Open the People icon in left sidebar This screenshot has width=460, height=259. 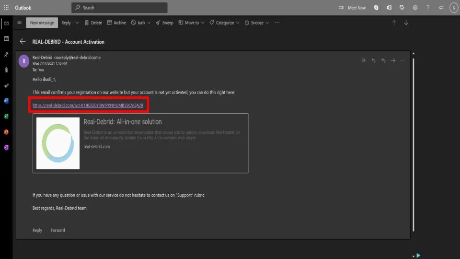coord(6,54)
